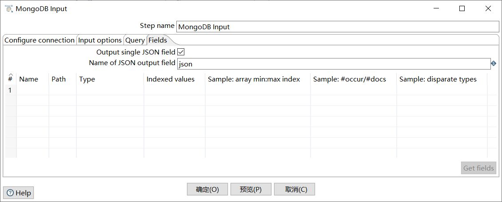The height and width of the screenshot is (202, 502).
Task: Cancel with the 取消(C) button
Action: pos(295,189)
